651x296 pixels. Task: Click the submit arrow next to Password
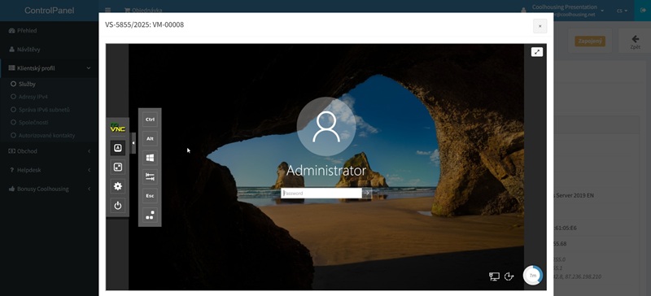(x=367, y=193)
